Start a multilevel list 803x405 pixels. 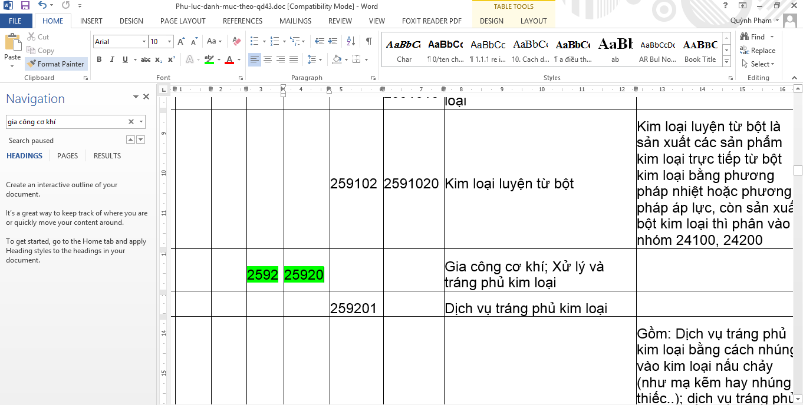(295, 42)
